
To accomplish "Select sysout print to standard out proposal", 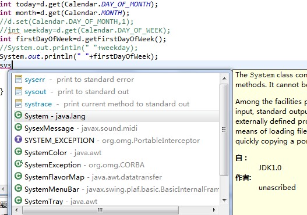I will point(117,92).
